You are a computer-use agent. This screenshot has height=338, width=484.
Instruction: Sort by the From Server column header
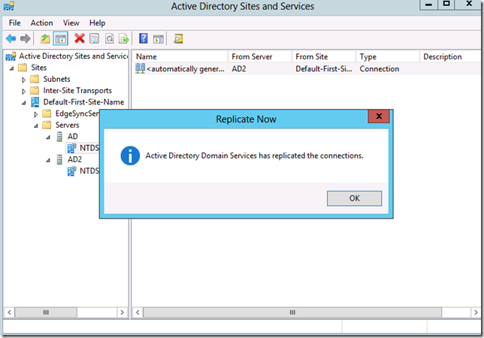point(260,57)
